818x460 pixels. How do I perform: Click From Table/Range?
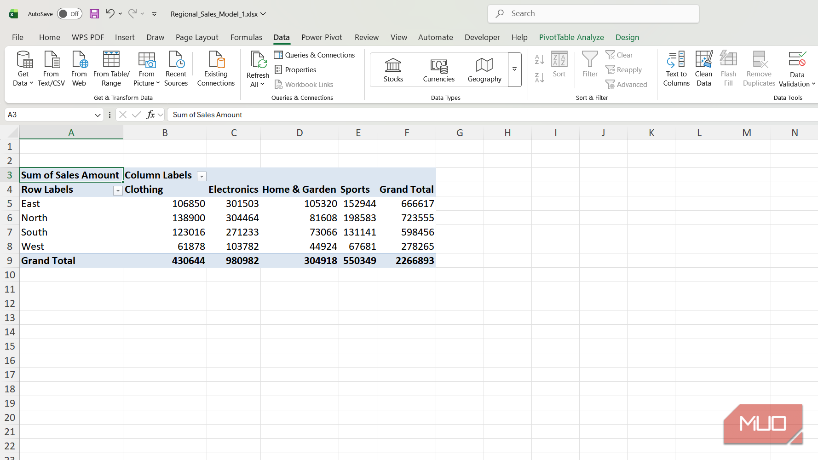click(x=111, y=69)
